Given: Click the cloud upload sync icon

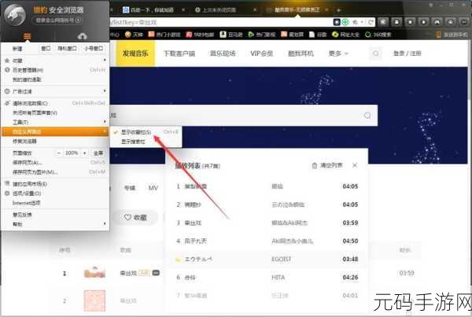Looking at the screenshot, I should [x=82, y=36].
